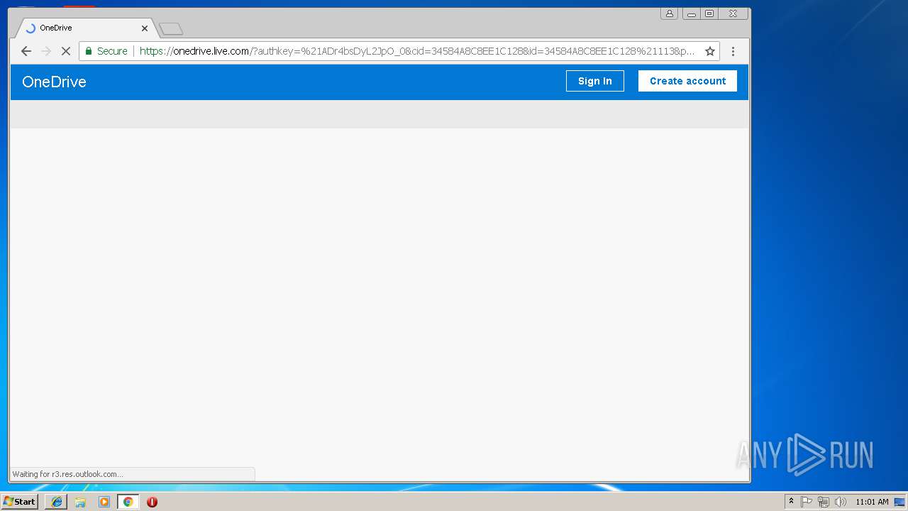Open the volume speaker tray icon
The image size is (908, 511).
[x=841, y=502]
